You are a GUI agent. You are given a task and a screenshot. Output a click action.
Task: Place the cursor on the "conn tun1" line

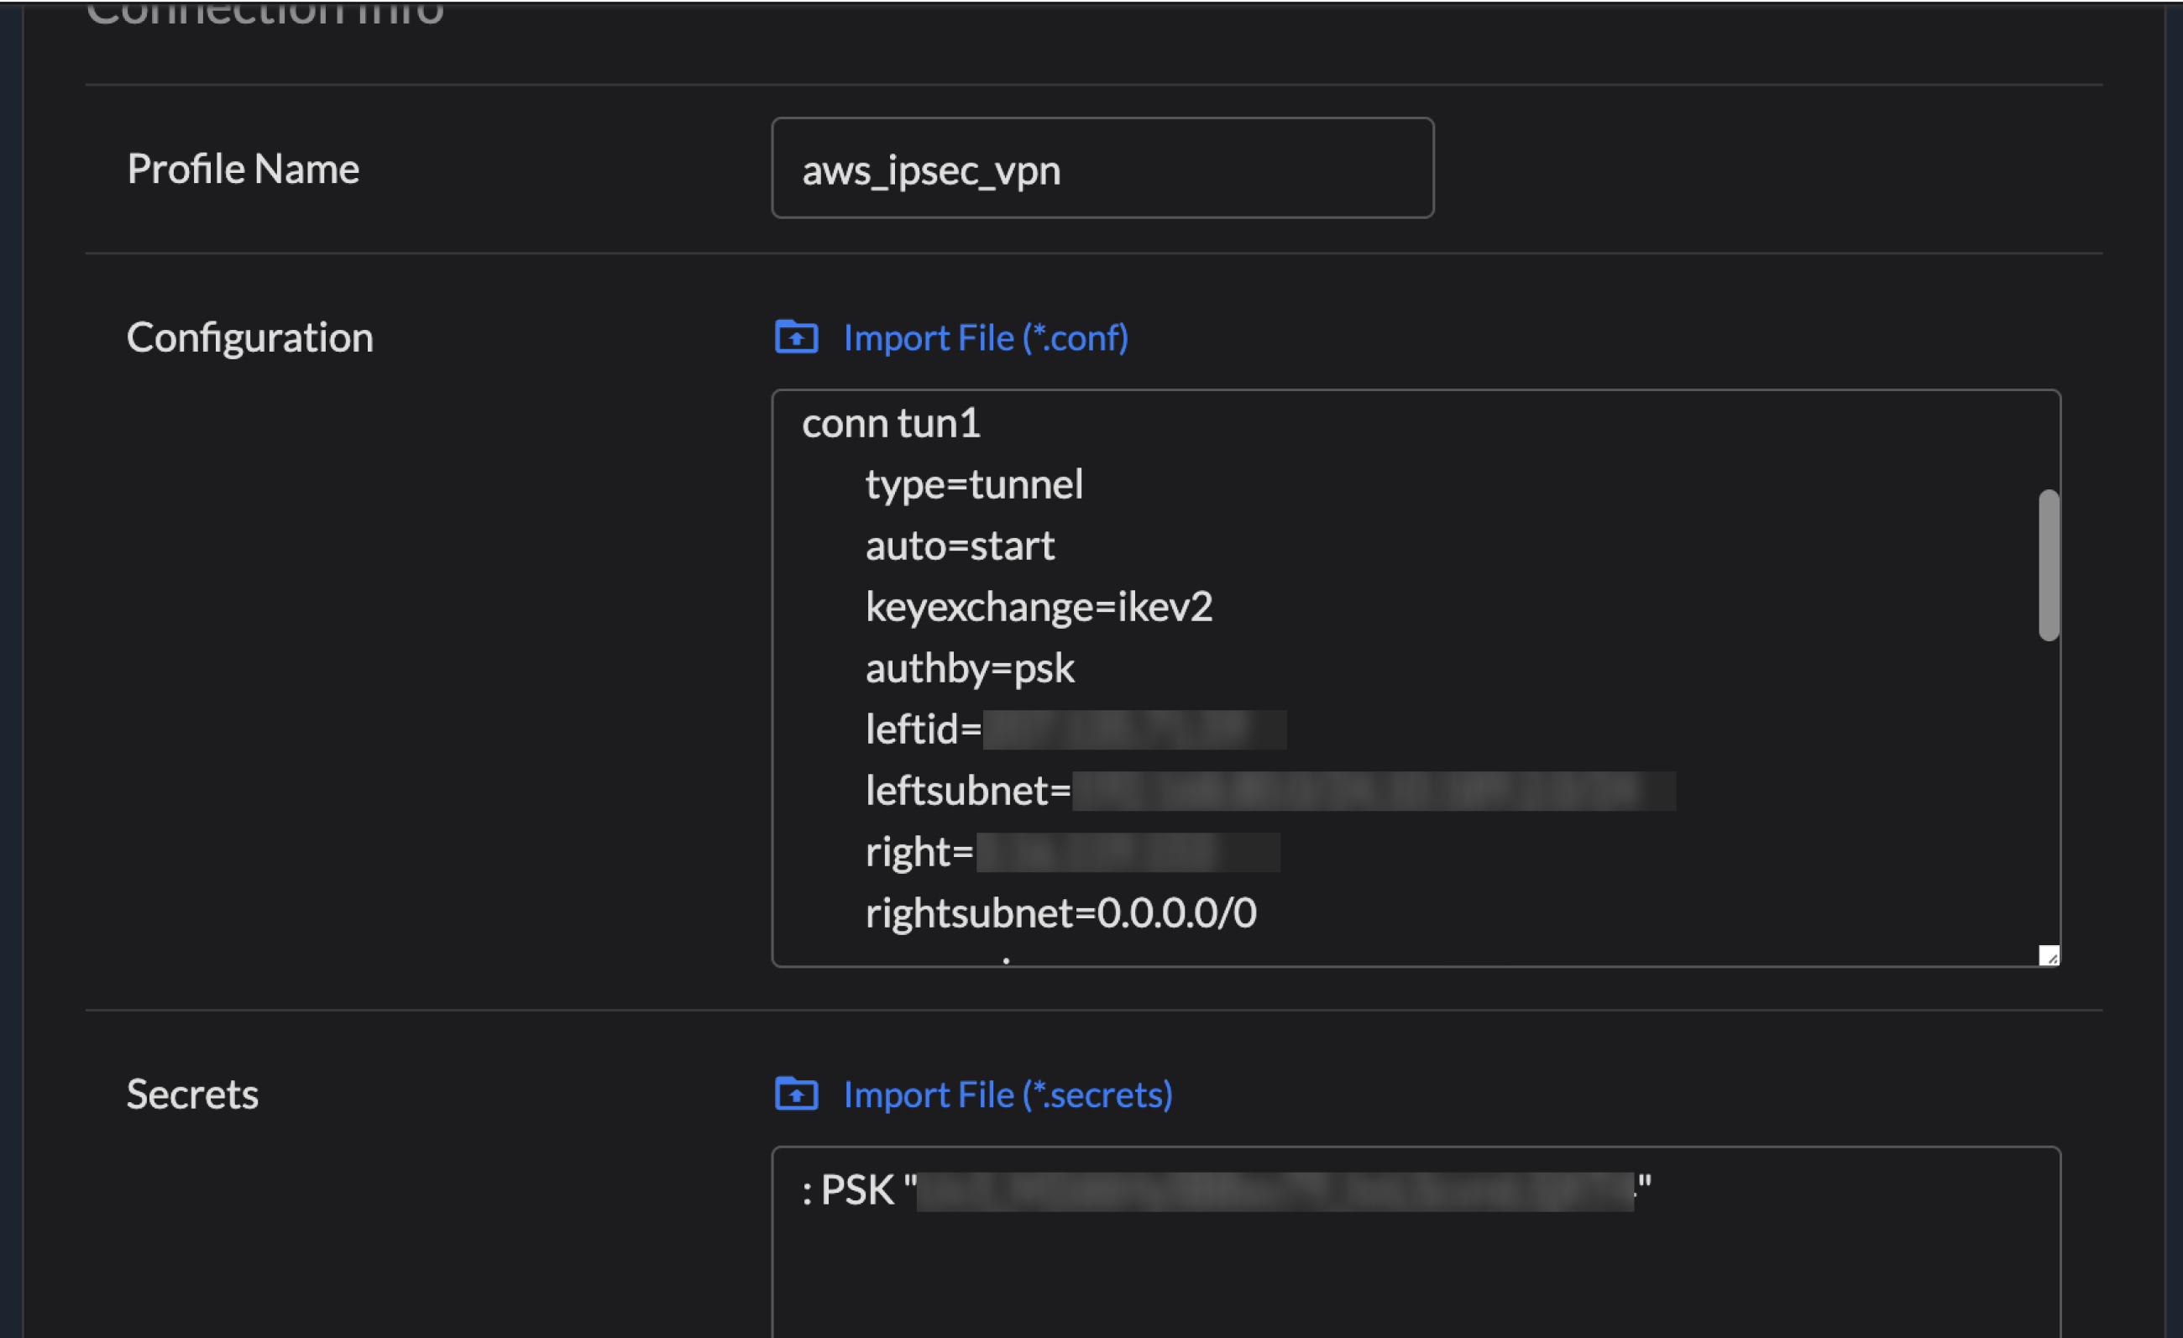pos(890,423)
